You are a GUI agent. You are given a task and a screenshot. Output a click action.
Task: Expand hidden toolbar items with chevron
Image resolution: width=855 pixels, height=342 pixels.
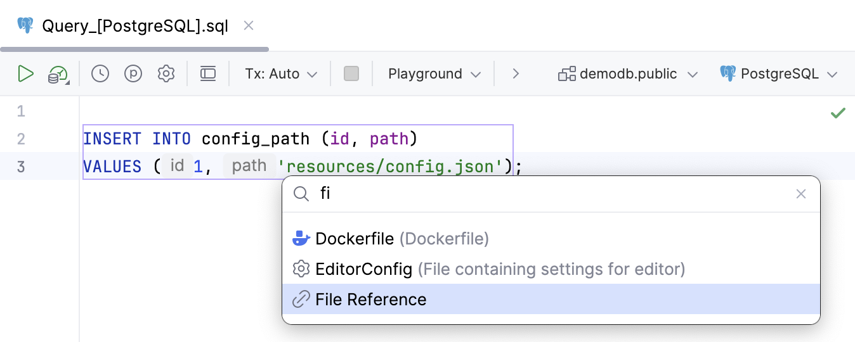tap(516, 73)
